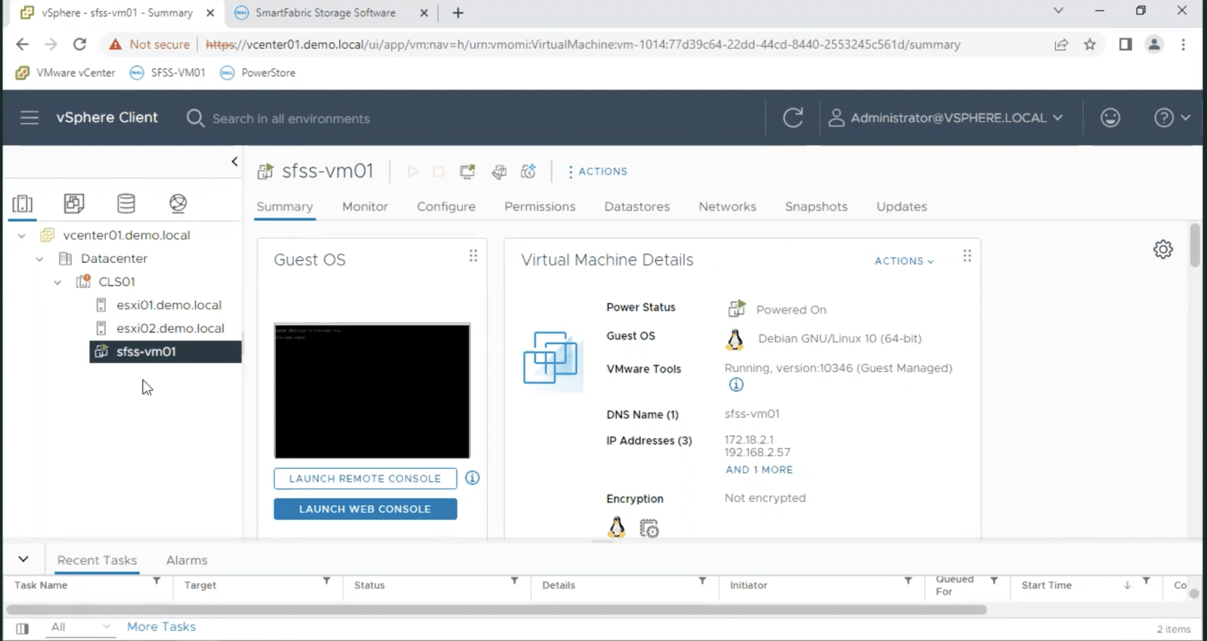The height and width of the screenshot is (641, 1207).
Task: Click the VM console thumbnail preview
Action: click(x=372, y=391)
